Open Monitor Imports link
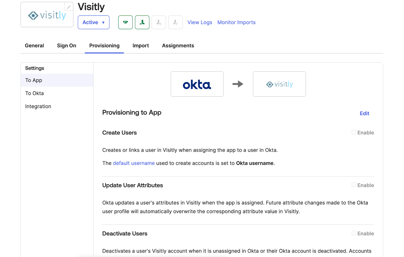404x257 pixels. (x=236, y=22)
